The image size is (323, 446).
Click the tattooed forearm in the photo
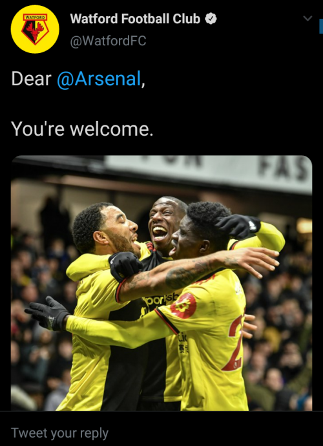178,275
